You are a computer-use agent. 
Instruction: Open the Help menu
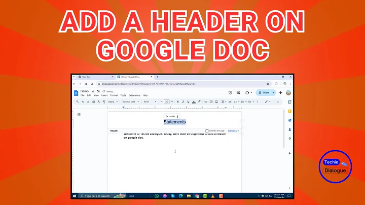point(145,95)
